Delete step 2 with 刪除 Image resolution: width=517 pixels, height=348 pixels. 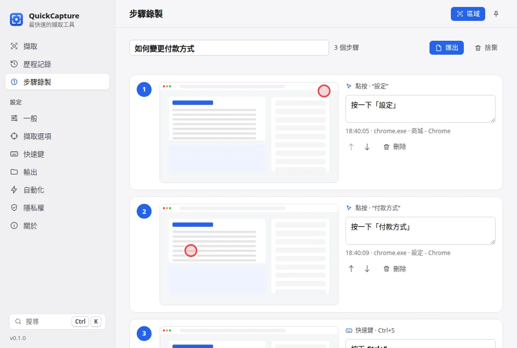click(395, 269)
